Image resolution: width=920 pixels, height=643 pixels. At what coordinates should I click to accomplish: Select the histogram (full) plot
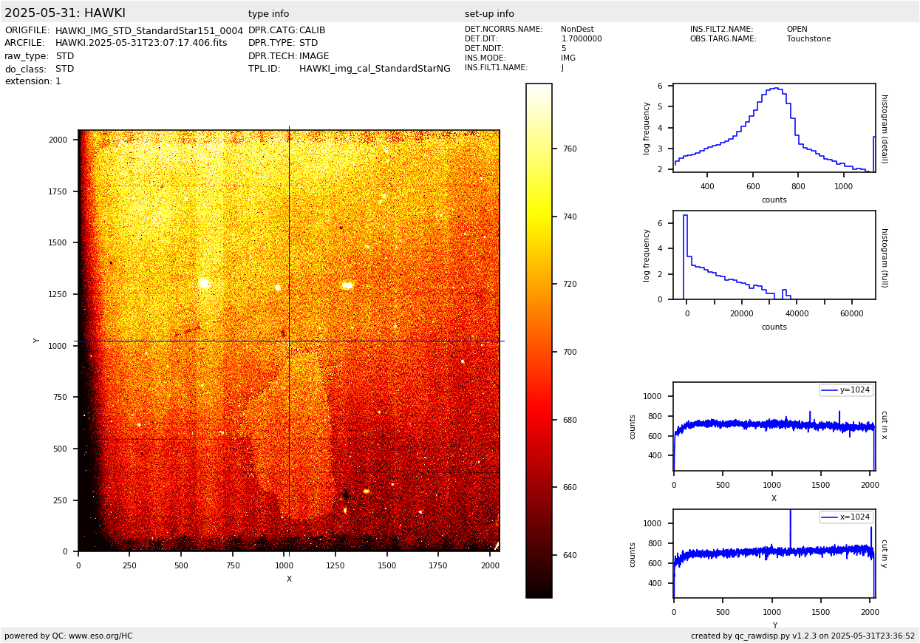coord(774,255)
